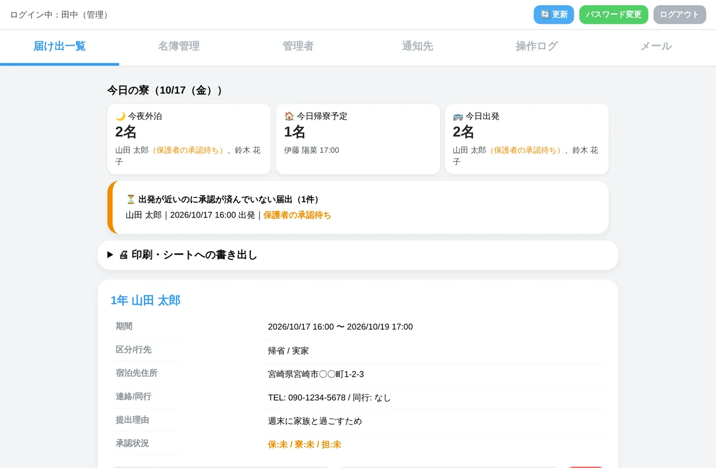Screen dimensions: 716x468
Task: Click the 2名 count under 今夜外泊
Action: (x=126, y=132)
